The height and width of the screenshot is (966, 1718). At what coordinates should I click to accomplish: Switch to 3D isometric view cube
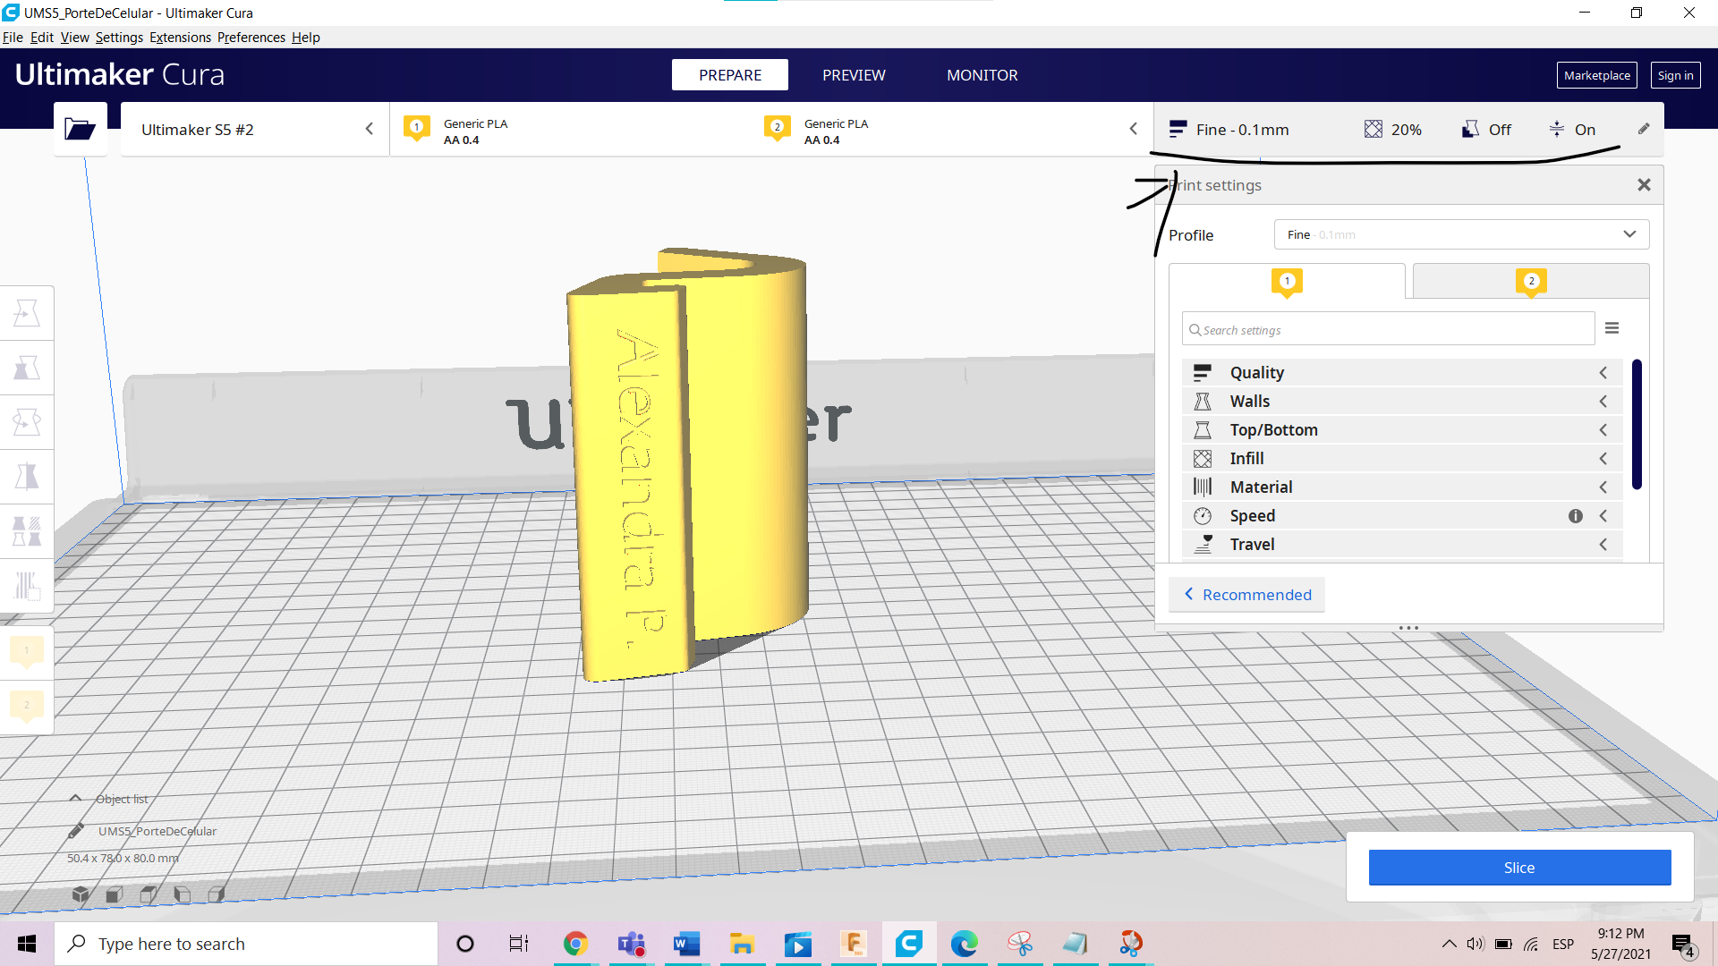click(81, 894)
